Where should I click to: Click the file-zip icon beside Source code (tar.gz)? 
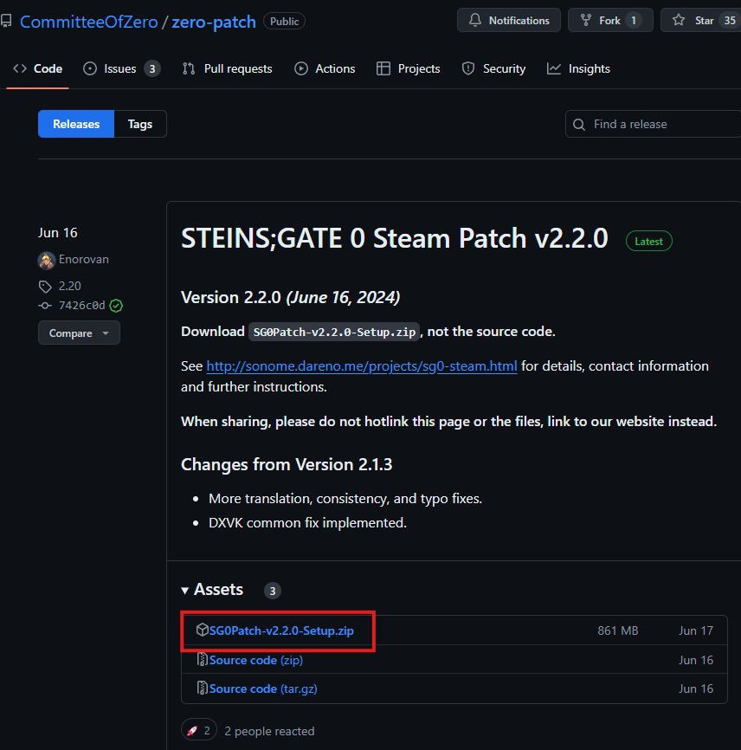[x=203, y=689]
